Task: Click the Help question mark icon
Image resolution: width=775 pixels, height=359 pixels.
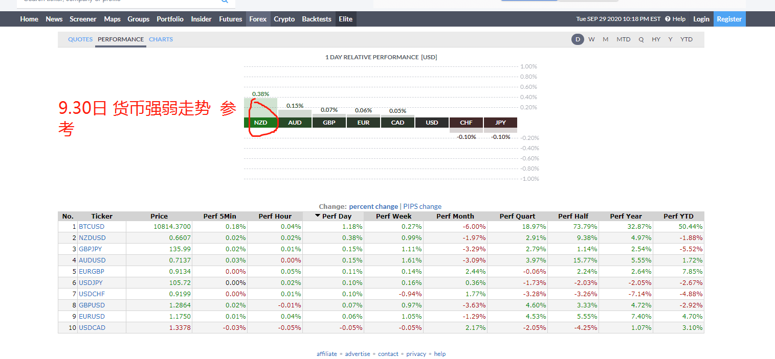Action: point(668,19)
